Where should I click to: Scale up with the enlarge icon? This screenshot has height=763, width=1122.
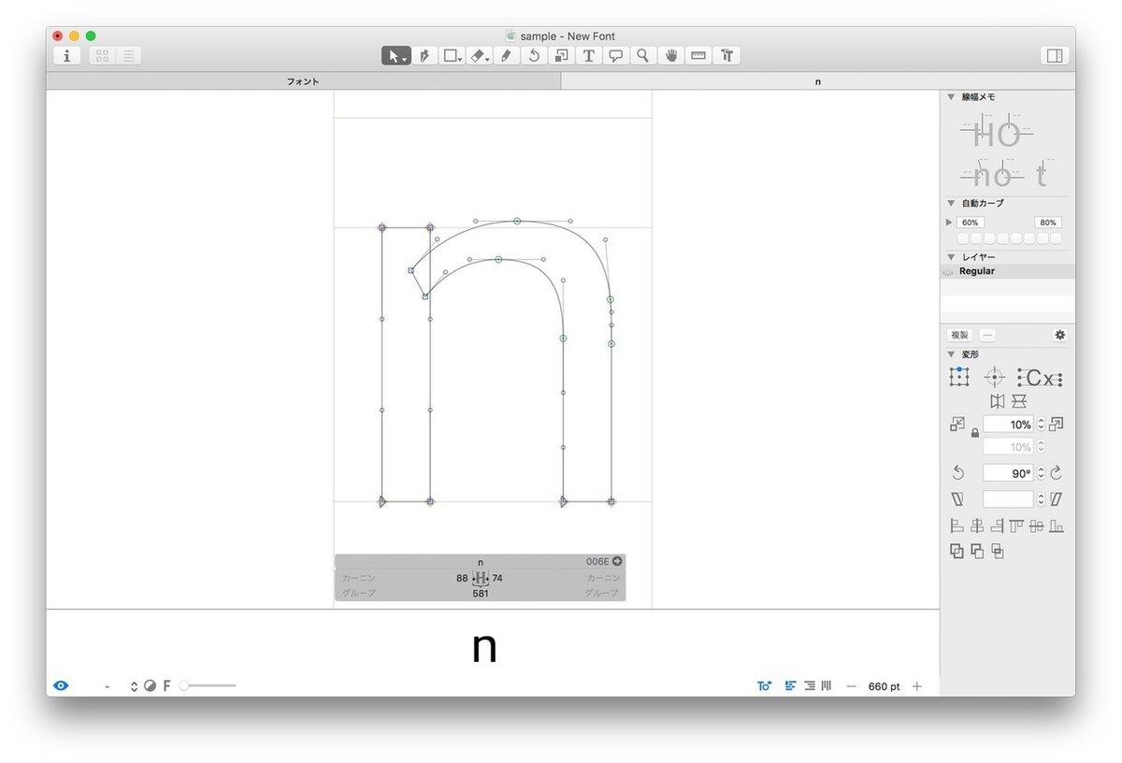[x=1056, y=425]
